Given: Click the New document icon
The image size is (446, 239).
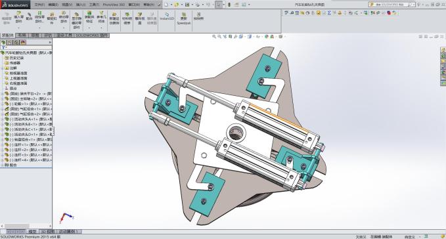Looking at the screenshot, I should (x=166, y=5).
